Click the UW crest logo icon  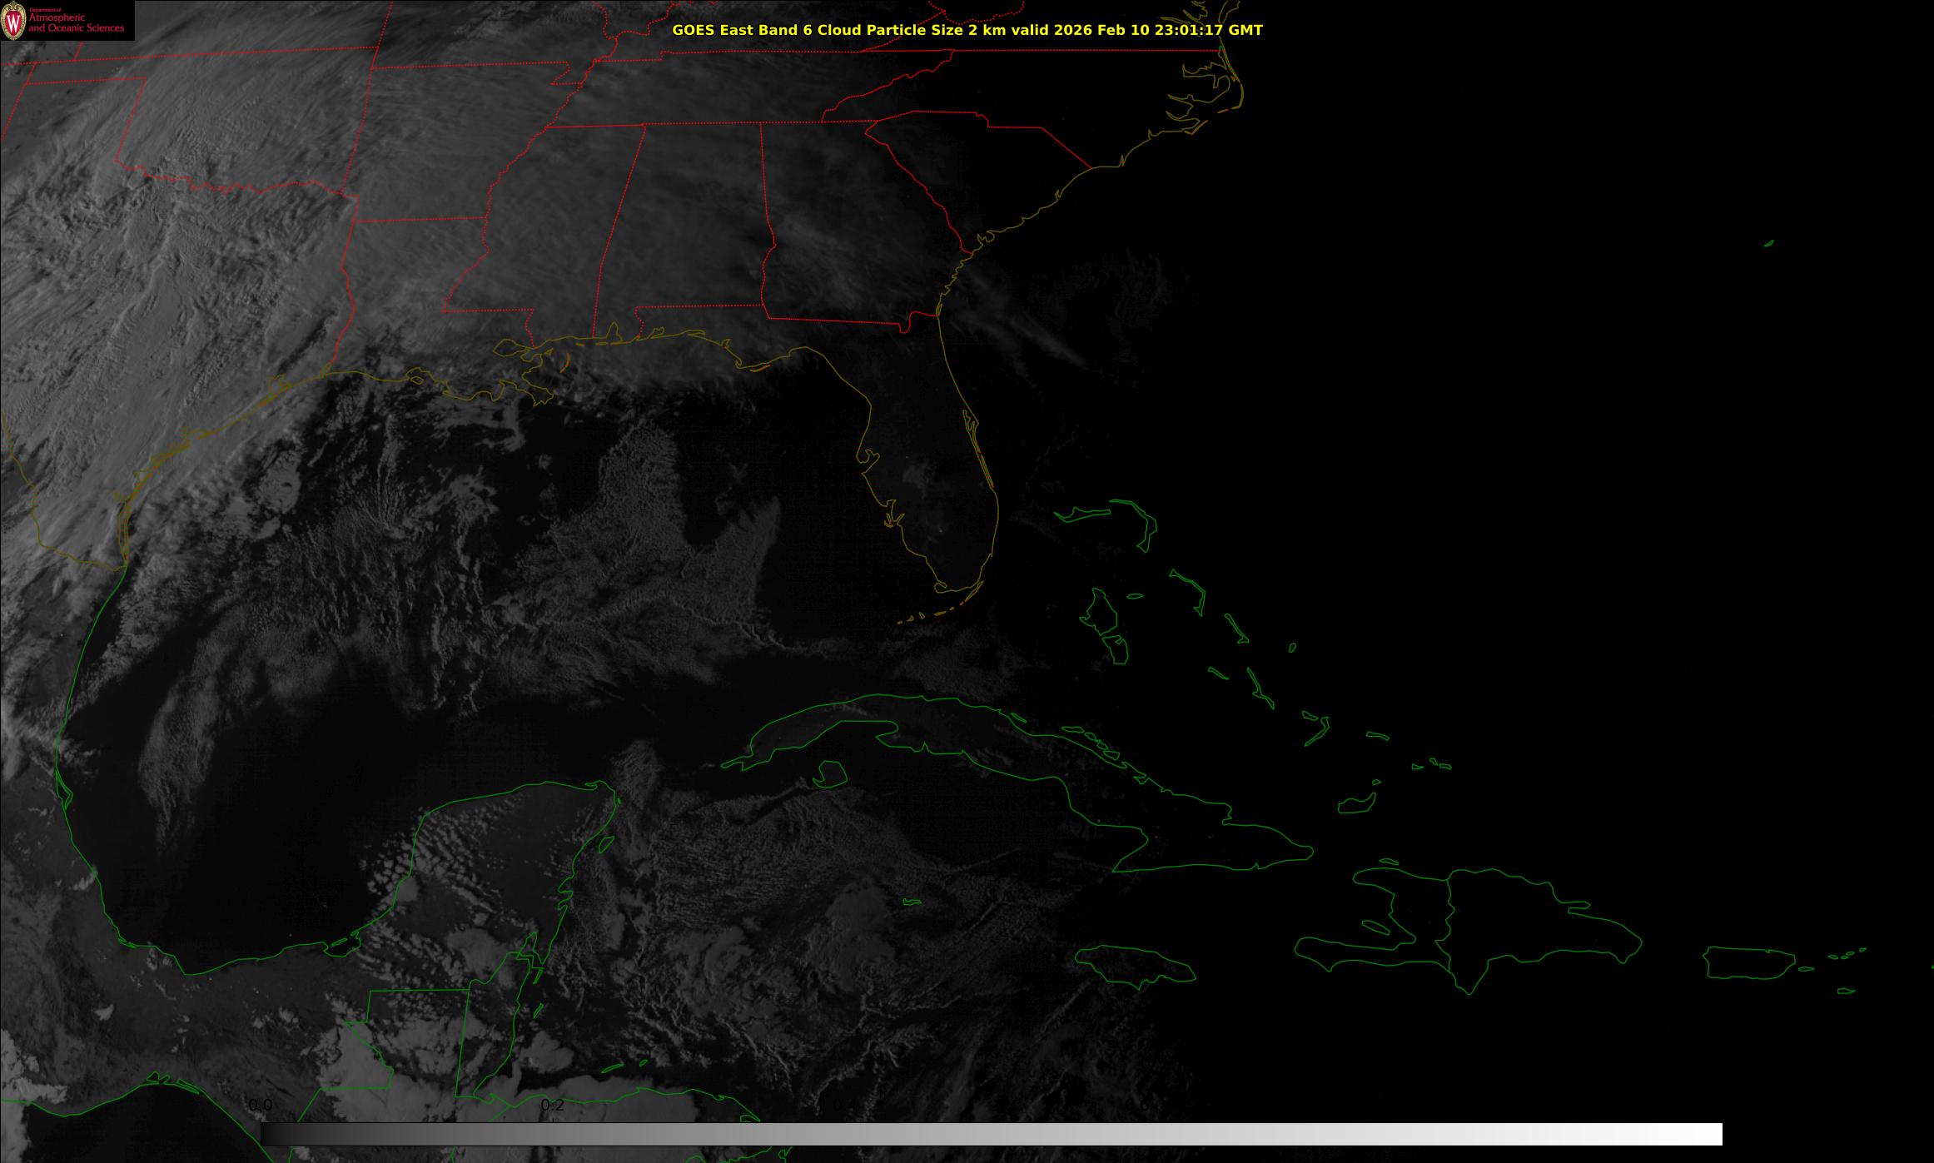tap(14, 21)
